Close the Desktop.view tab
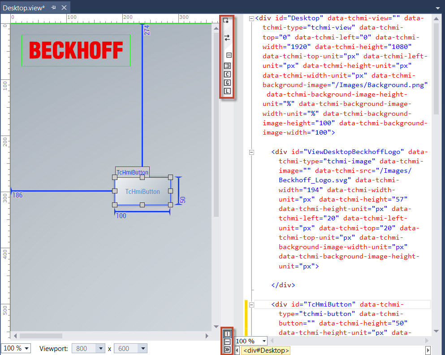445x355 pixels. click(64, 8)
